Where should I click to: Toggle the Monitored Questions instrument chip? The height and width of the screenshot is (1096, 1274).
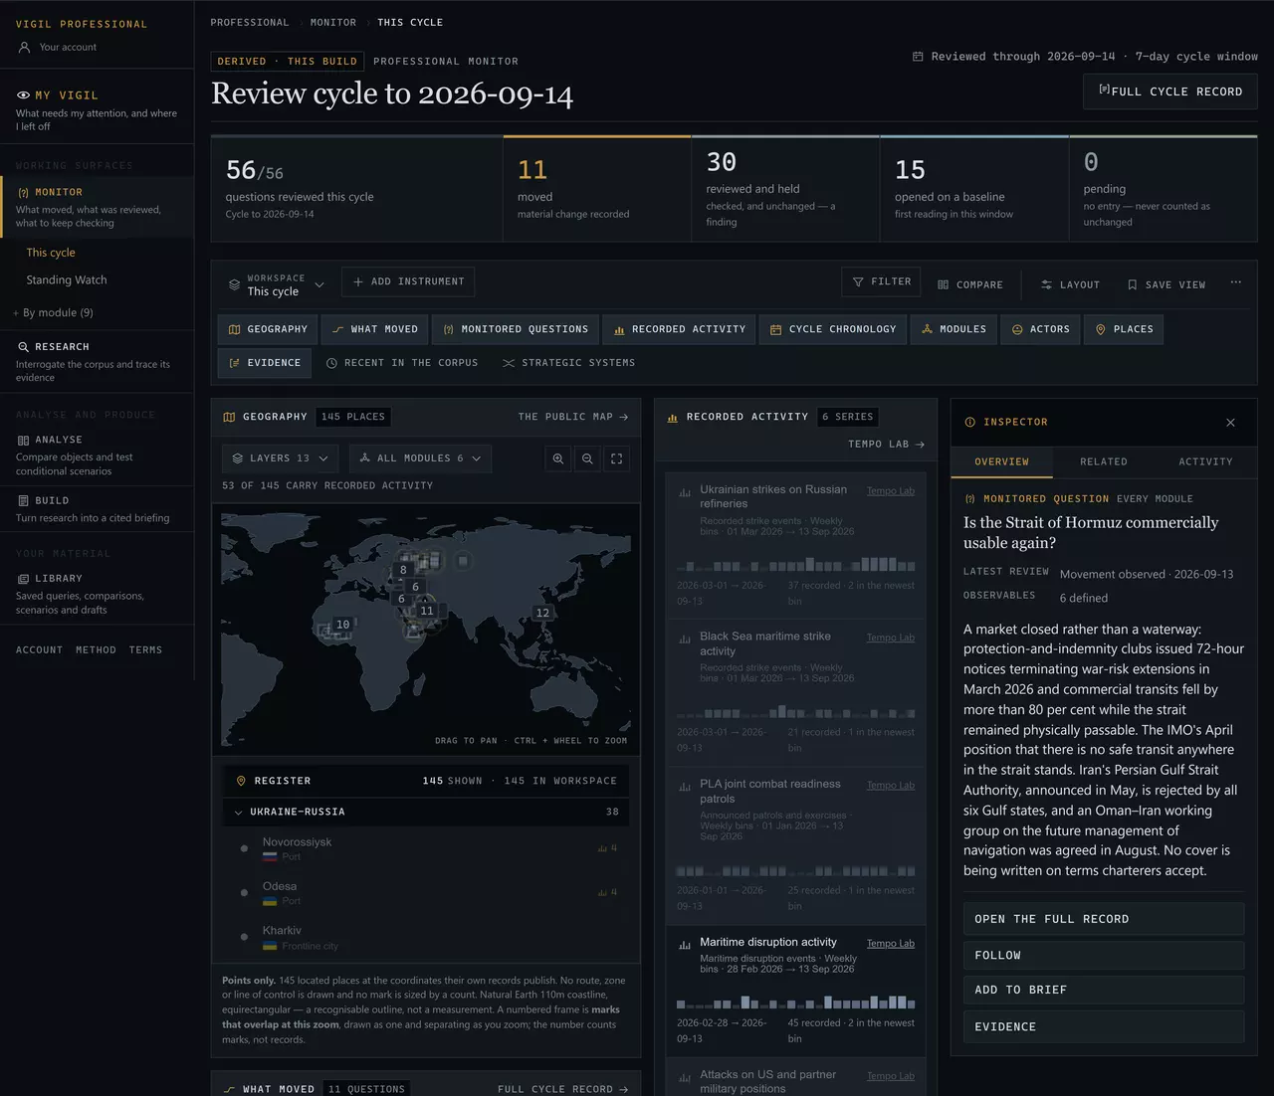[516, 329]
